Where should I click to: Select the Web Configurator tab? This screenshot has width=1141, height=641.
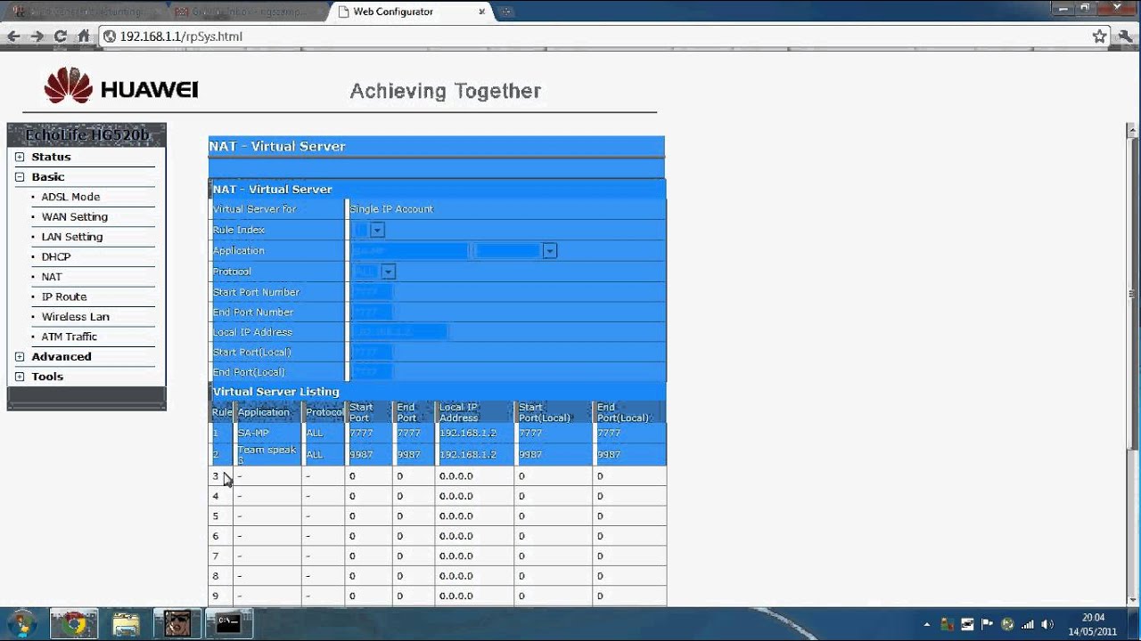click(x=413, y=12)
